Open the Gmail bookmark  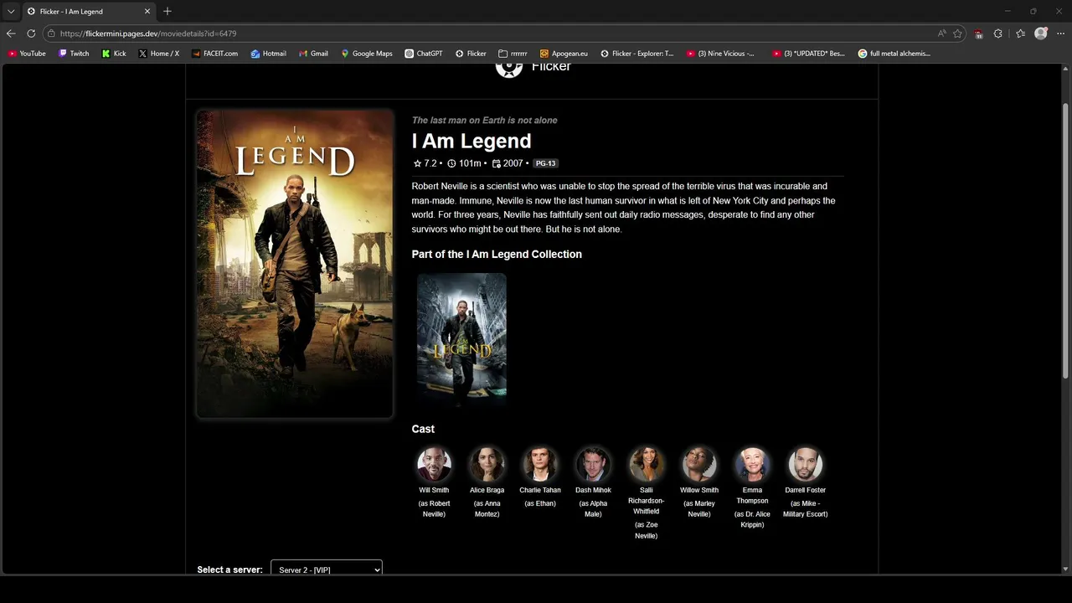313,54
